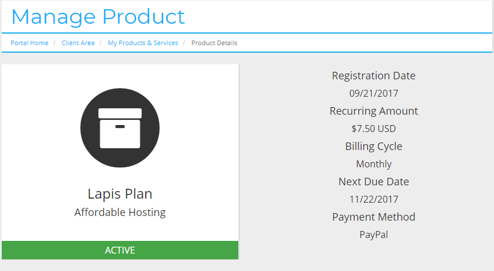Screen dimensions: 494x271
Task: Select the Lapis Plan product name
Action: point(120,194)
